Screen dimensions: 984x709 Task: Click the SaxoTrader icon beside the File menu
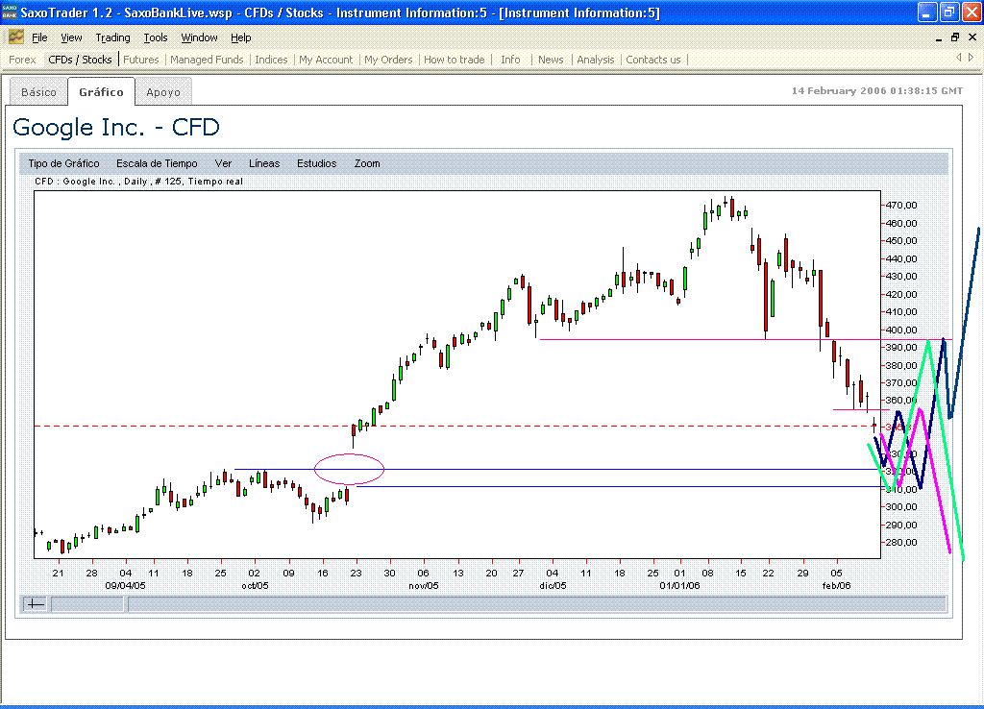(x=15, y=37)
